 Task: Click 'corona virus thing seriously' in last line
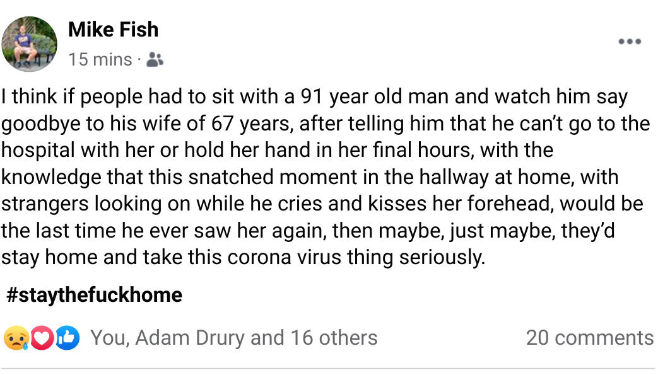point(356,258)
